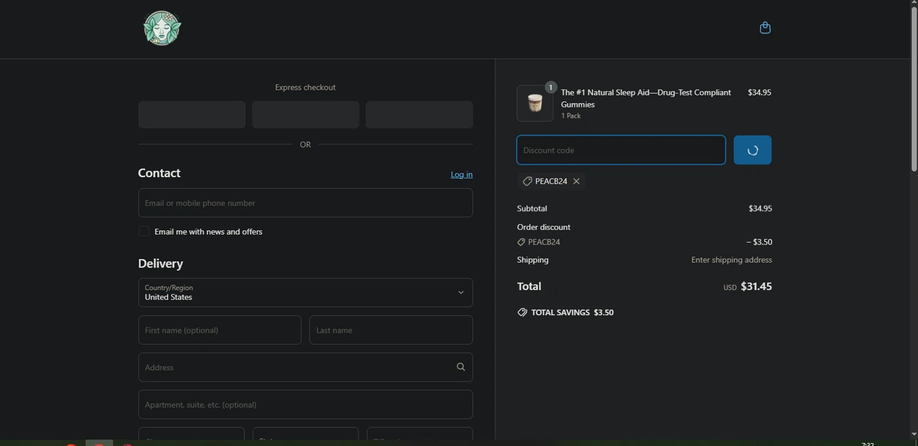Click 'Enter shipping address' text
This screenshot has width=918, height=446.
point(732,260)
